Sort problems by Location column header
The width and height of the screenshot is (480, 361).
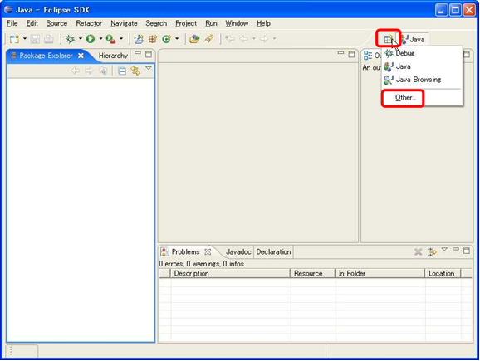click(x=443, y=274)
